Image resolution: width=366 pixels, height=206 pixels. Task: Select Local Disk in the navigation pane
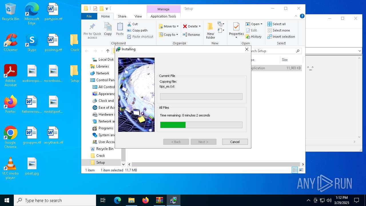(103, 60)
